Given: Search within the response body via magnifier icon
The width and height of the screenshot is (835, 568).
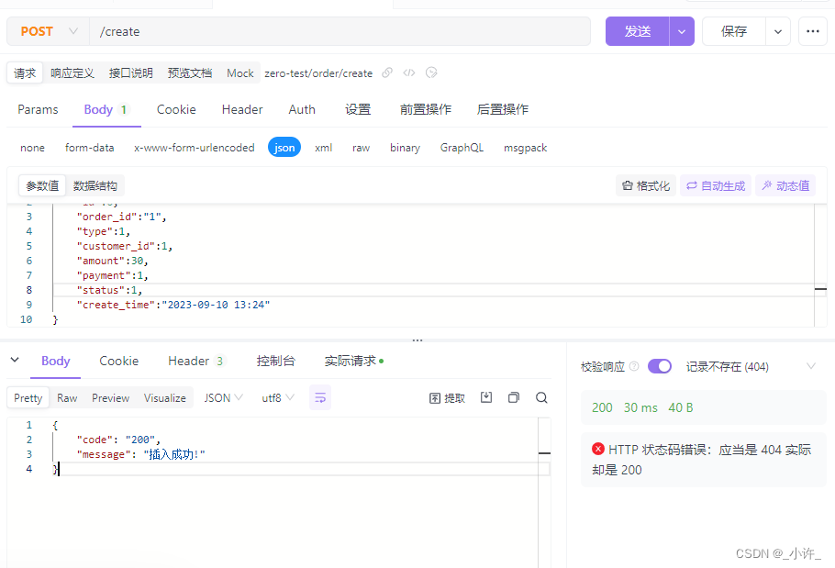Looking at the screenshot, I should coord(541,397).
